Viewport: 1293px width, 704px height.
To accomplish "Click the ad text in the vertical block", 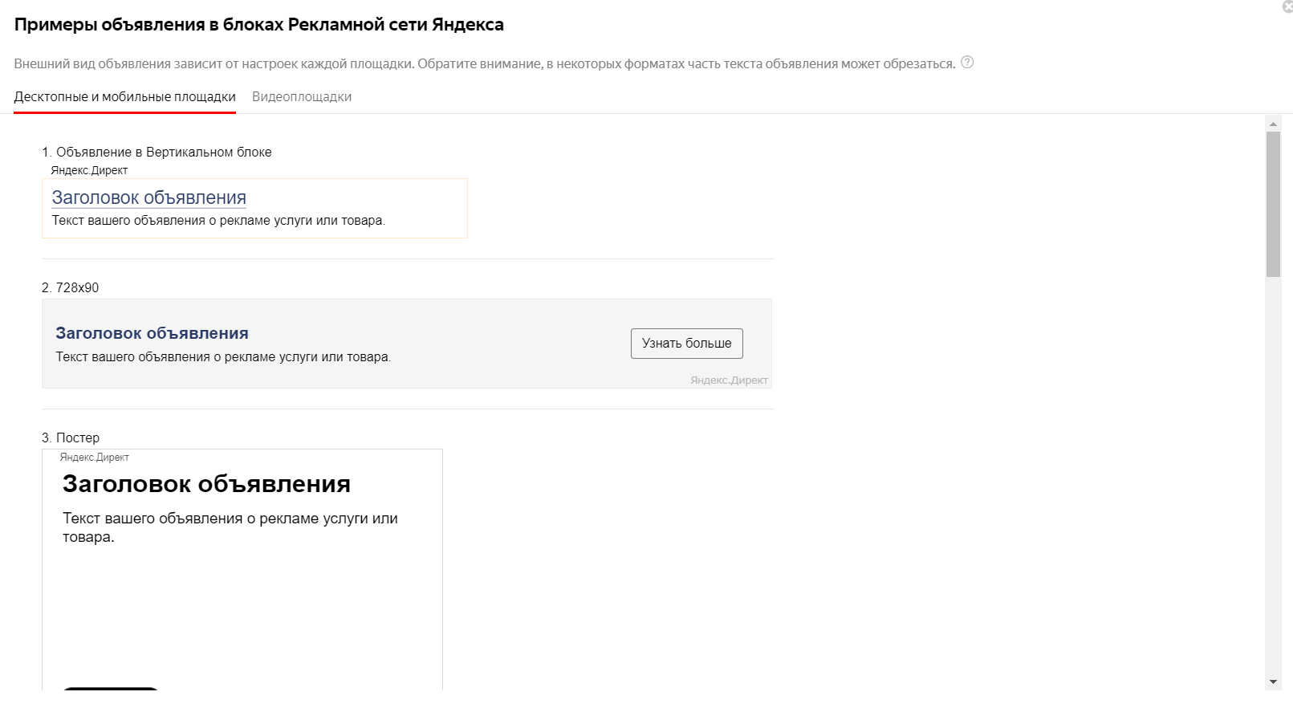I will (x=218, y=221).
